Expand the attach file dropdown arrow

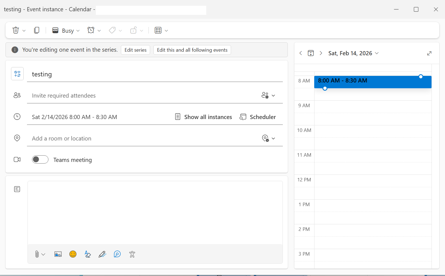[x=43, y=255]
